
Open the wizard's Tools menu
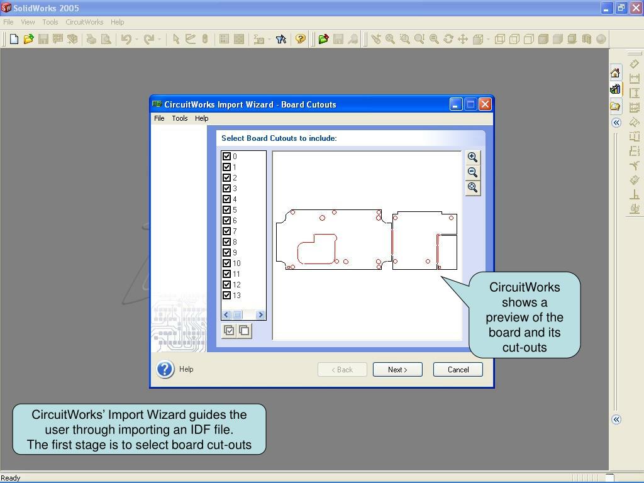179,118
